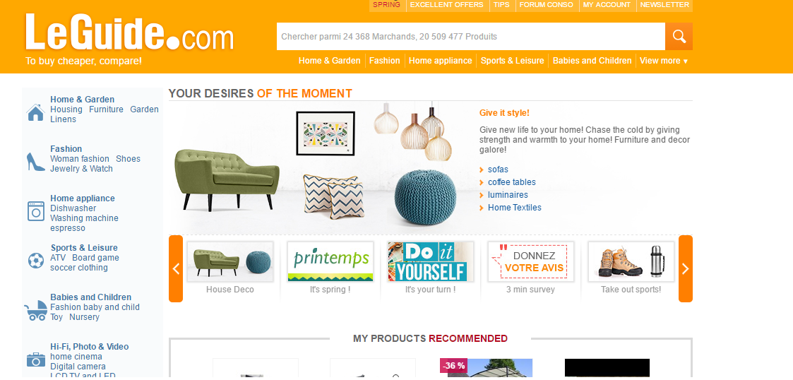Select the camera Hi-Fi, Photo & Video icon
The image size is (793, 380).
pos(36,360)
